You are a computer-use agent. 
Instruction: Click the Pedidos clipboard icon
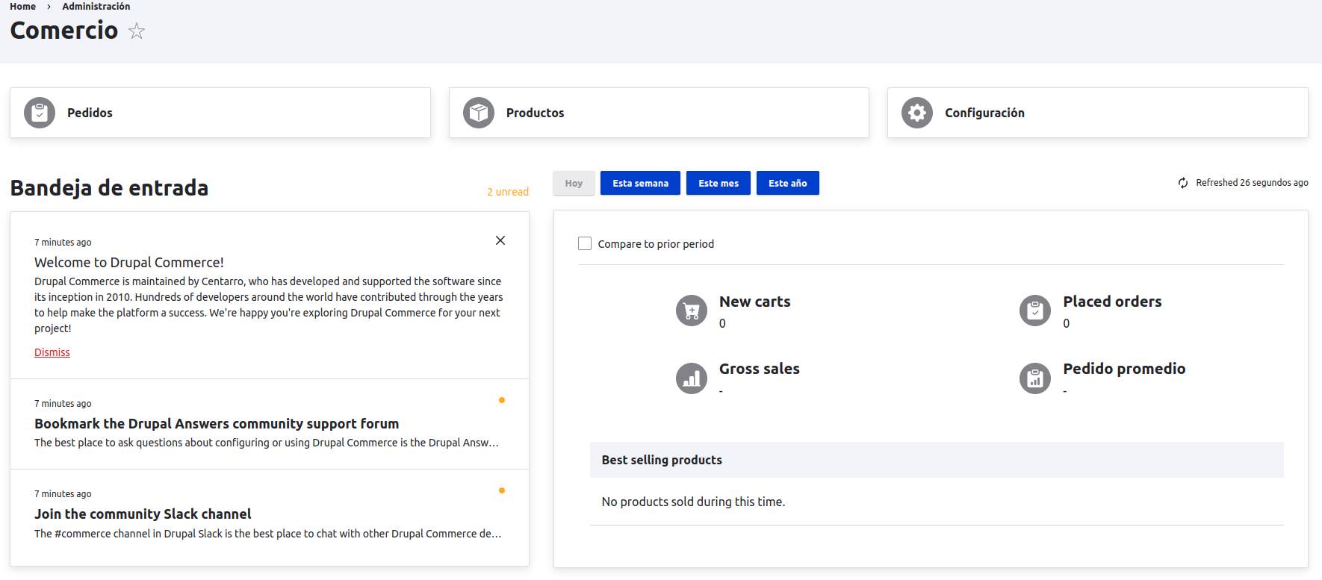tap(40, 113)
